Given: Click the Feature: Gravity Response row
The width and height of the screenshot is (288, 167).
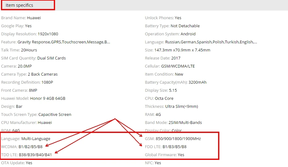Looking at the screenshot, I should (x=55, y=42).
